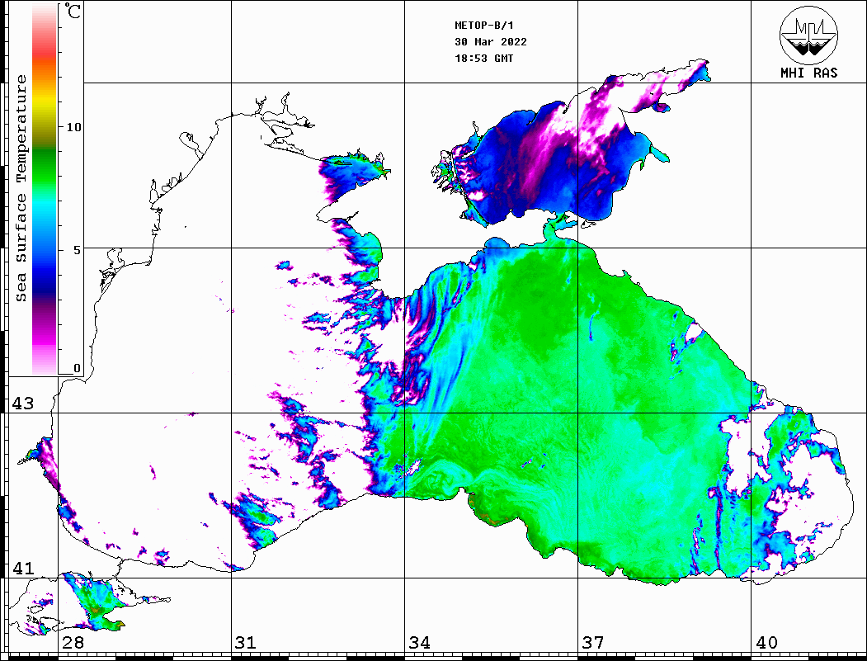Click the '5' tick on temperature scale

pyautogui.click(x=77, y=250)
